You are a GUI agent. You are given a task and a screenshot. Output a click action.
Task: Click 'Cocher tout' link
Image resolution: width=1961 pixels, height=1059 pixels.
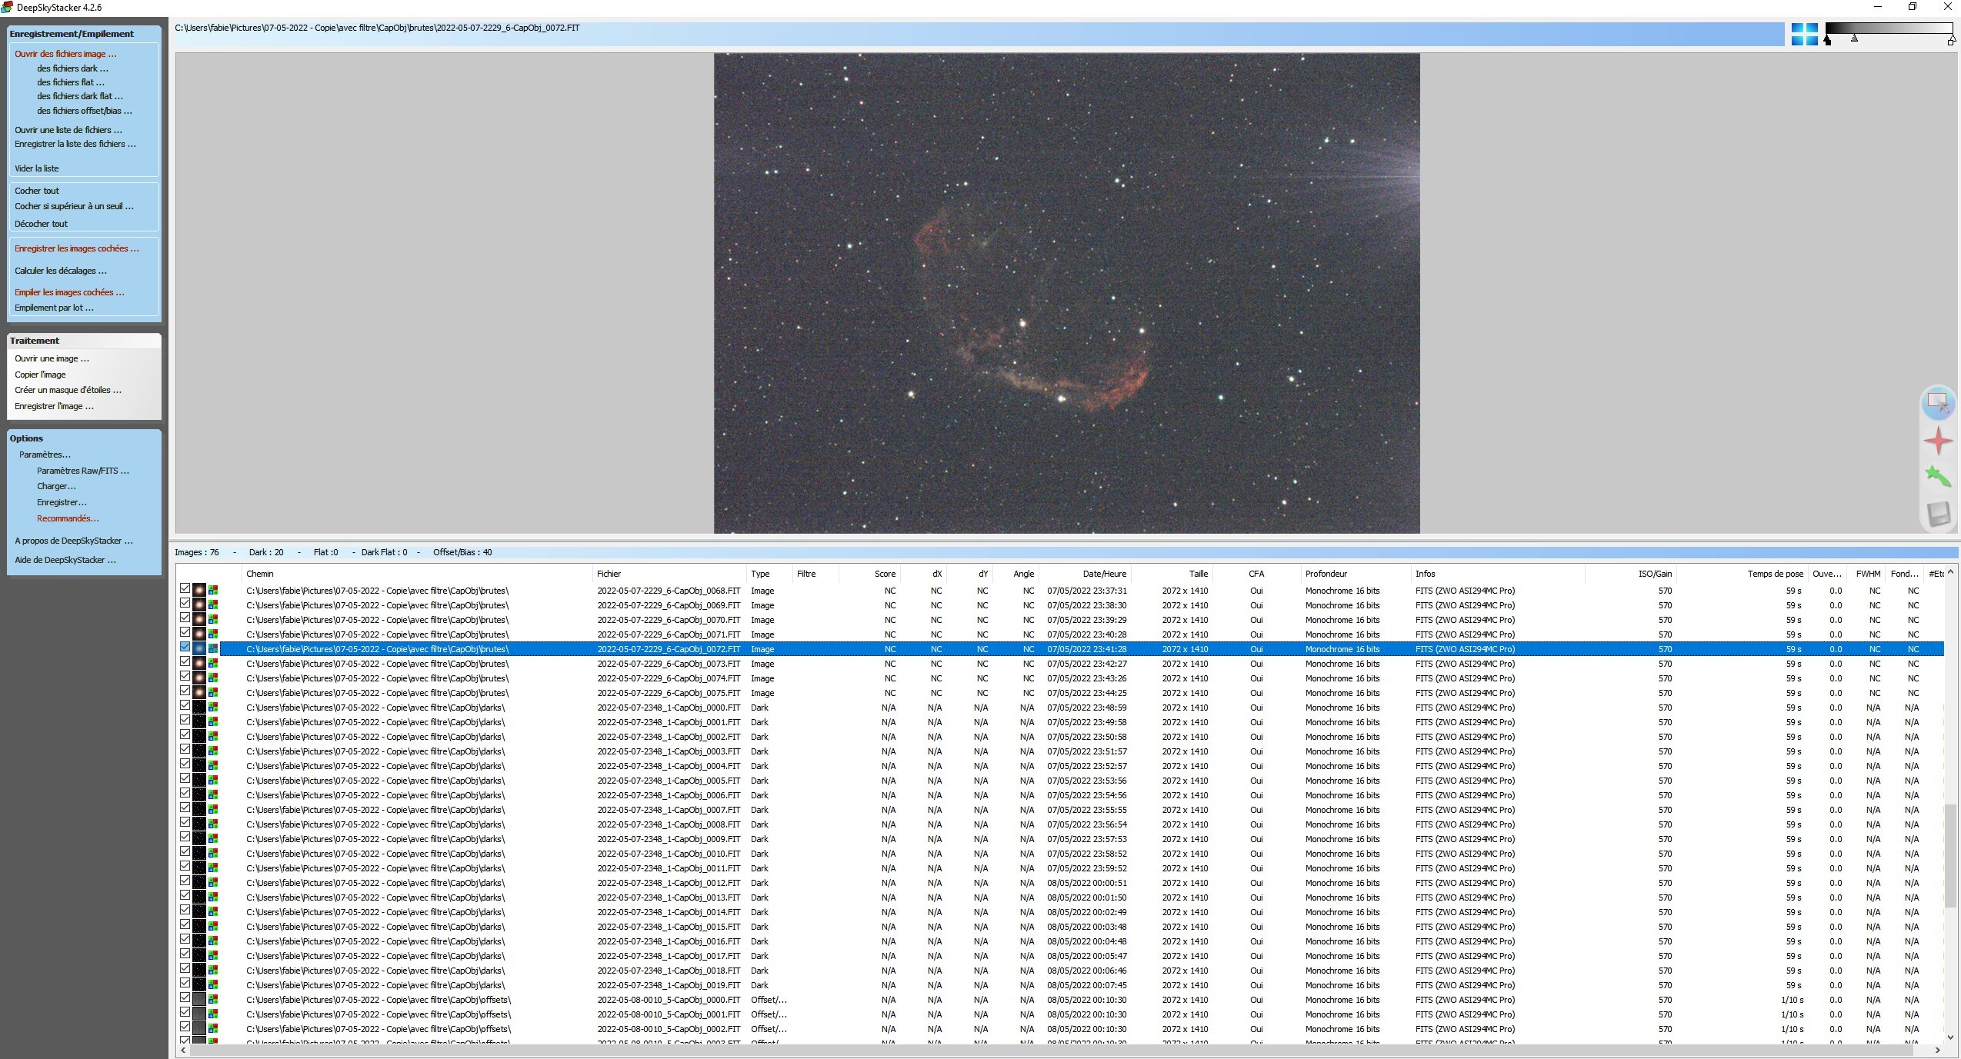37,191
